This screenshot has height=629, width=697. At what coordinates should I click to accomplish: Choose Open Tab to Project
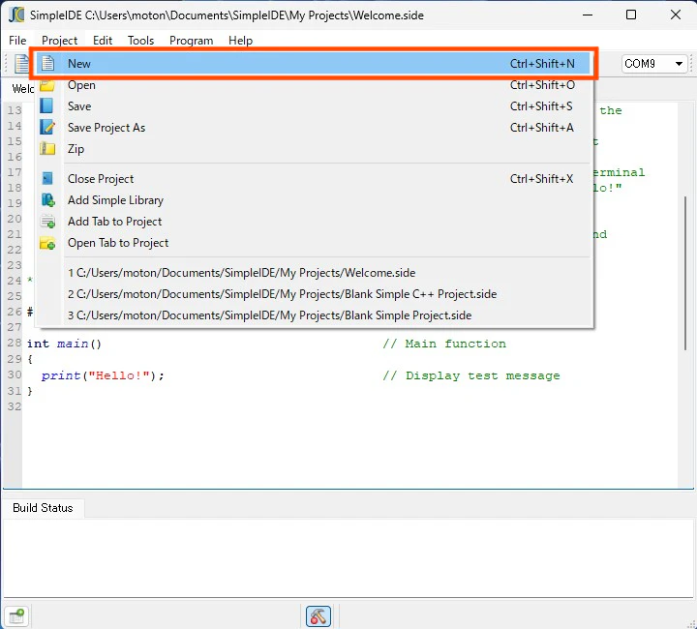tap(315, 243)
